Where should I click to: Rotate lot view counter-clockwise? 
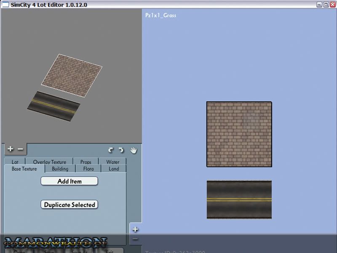click(x=111, y=150)
